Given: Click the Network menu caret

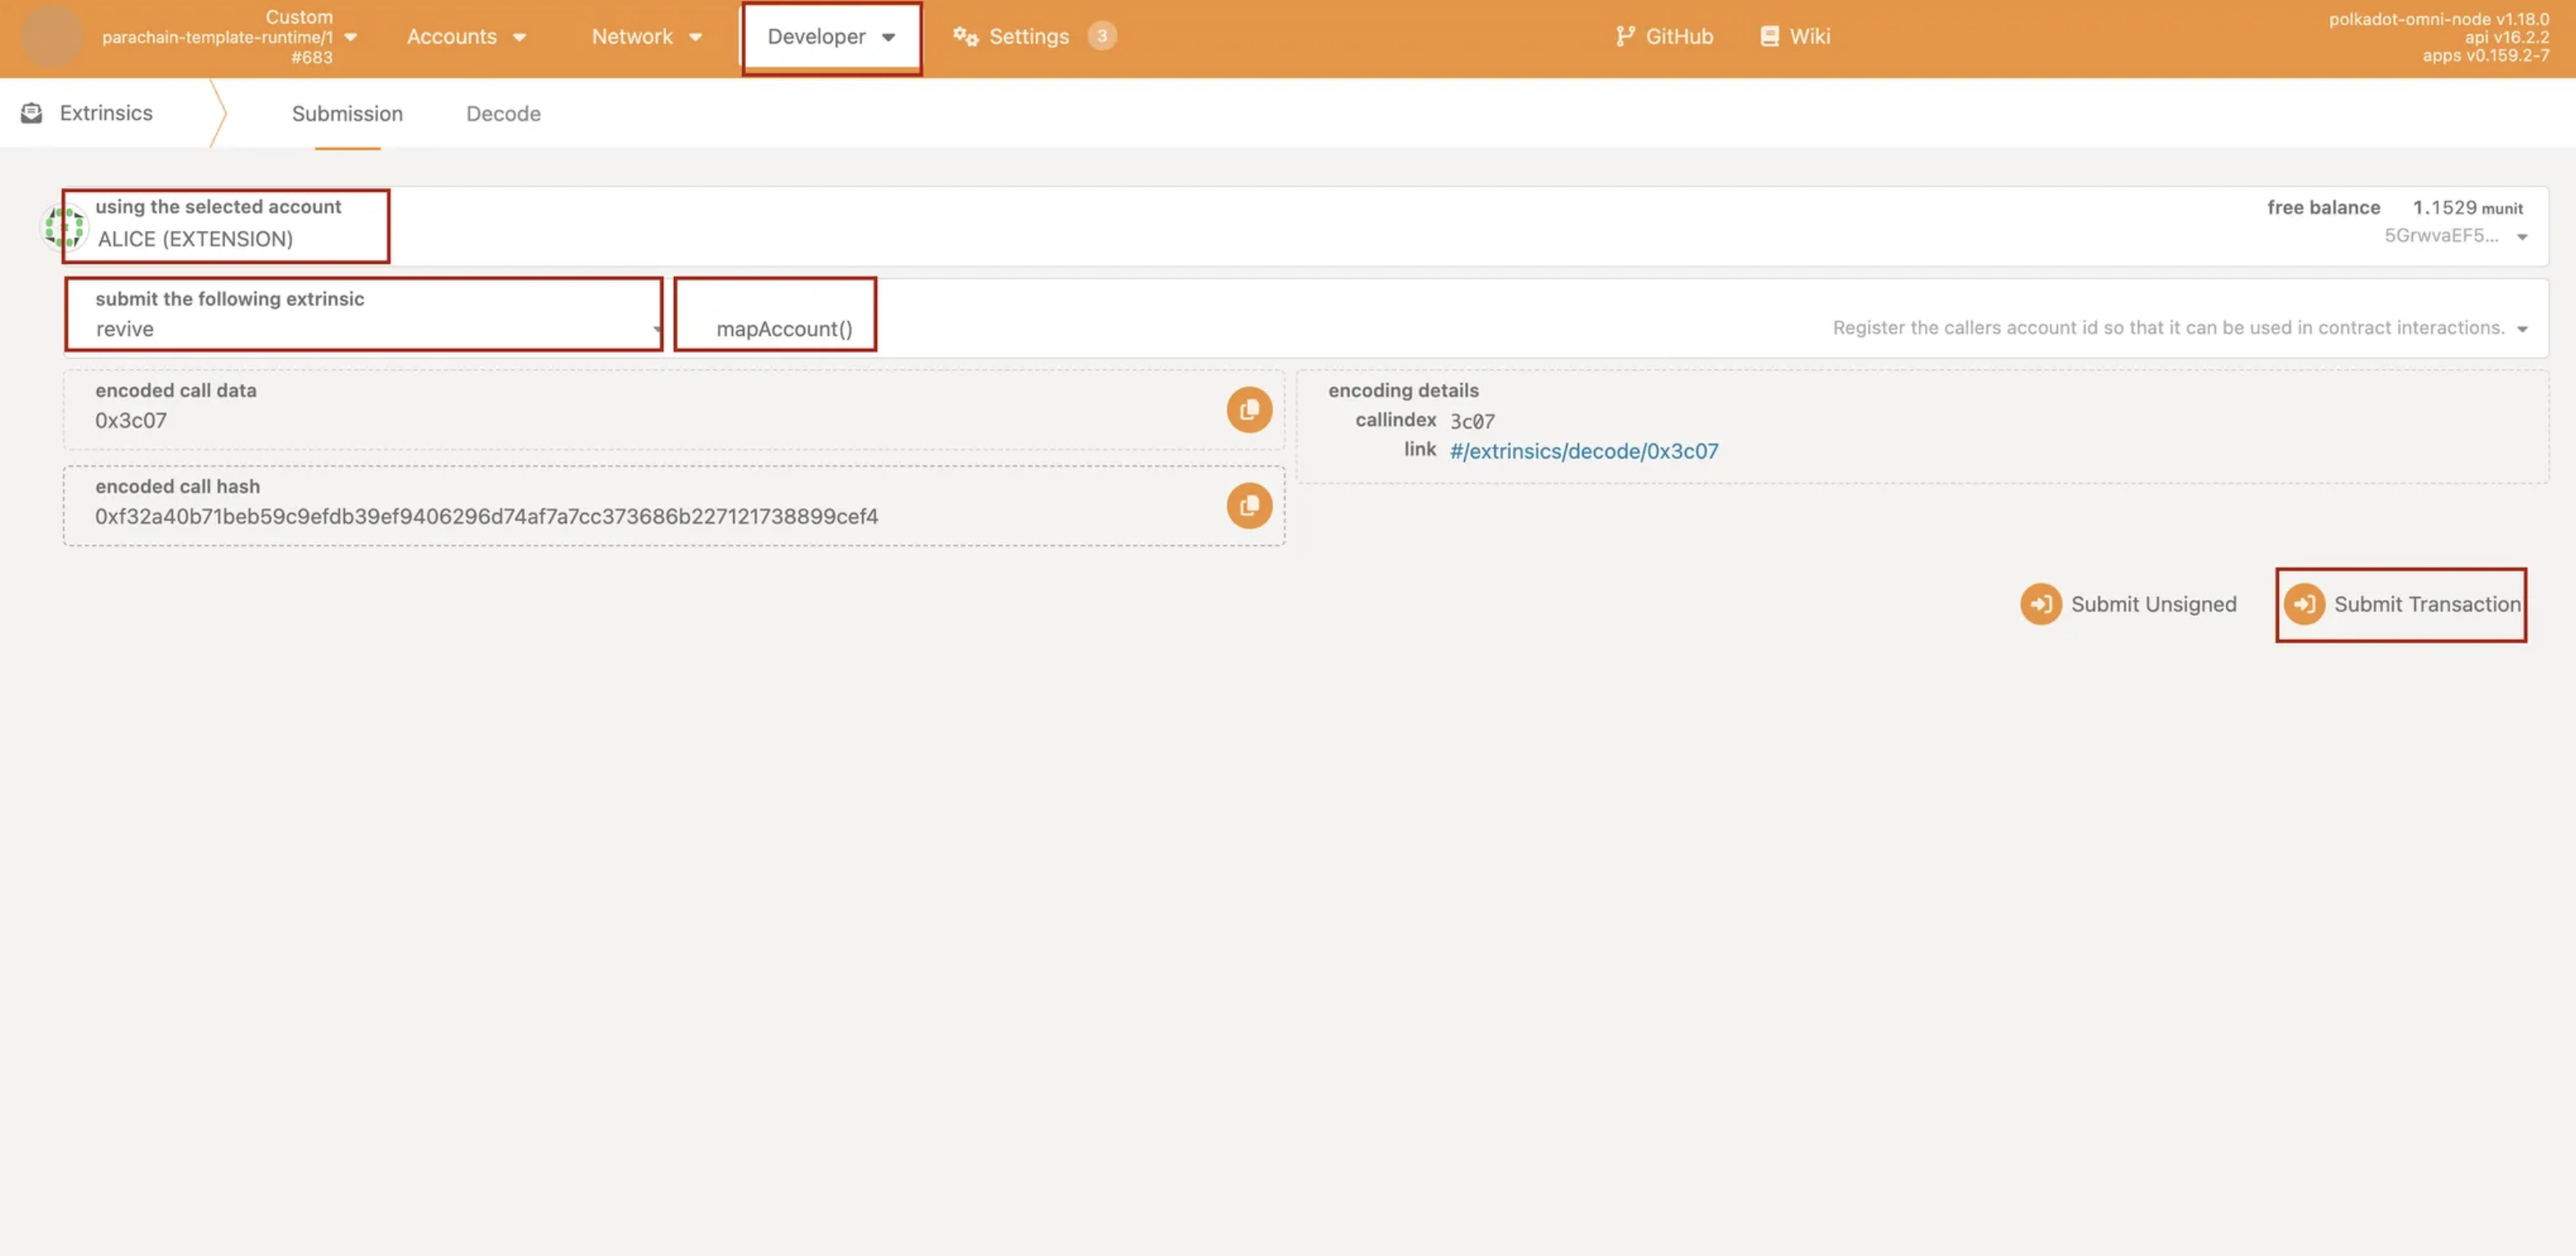Looking at the screenshot, I should pyautogui.click(x=695, y=38).
